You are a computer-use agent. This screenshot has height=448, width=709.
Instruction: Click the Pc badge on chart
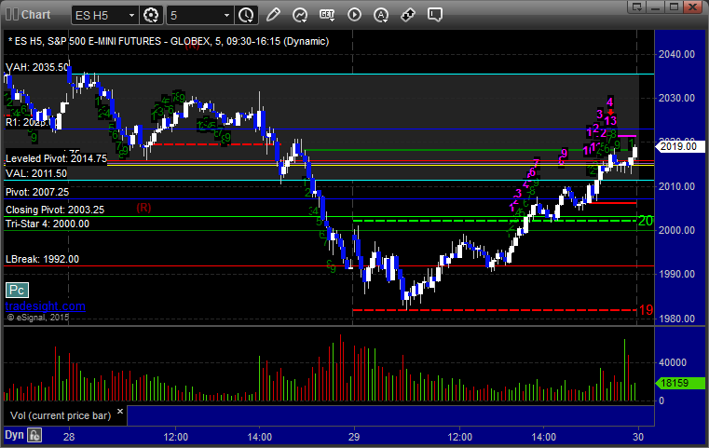[17, 291]
